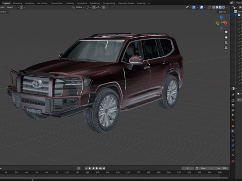Open the Texture properties tab
Screen dimensions: 242x181
tap(233, 161)
